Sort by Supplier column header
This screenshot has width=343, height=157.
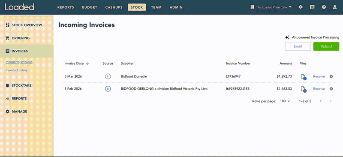coord(127,63)
